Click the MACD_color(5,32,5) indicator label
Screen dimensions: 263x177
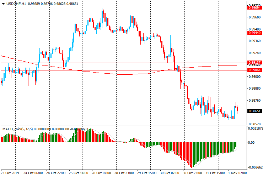click(18, 129)
